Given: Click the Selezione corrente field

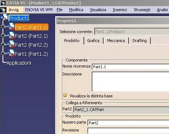Looking at the screenshot, I should [131, 32].
